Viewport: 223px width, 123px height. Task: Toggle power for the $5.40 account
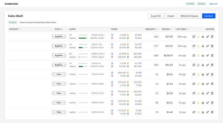(198, 112)
